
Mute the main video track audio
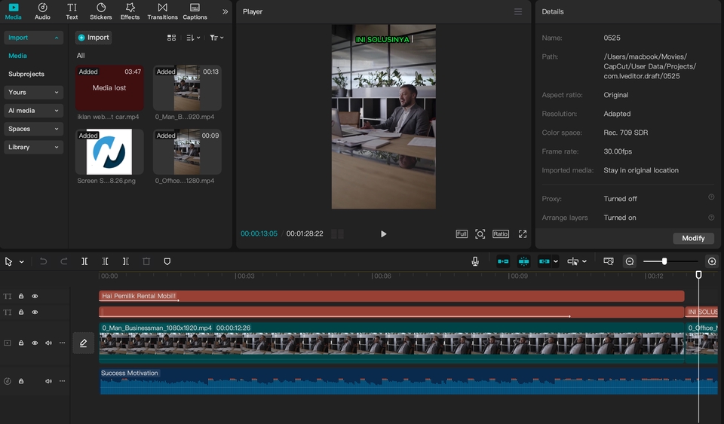(x=48, y=343)
